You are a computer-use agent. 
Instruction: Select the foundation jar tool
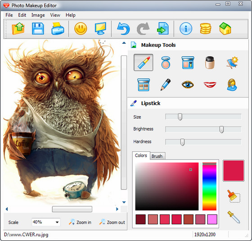[210, 63]
